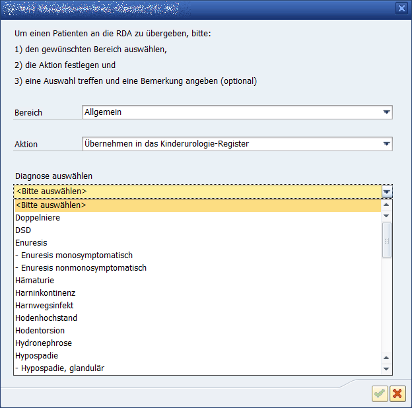Choose Hodenhochstand from the list
Viewport: 412px width, 408px height.
(x=46, y=318)
